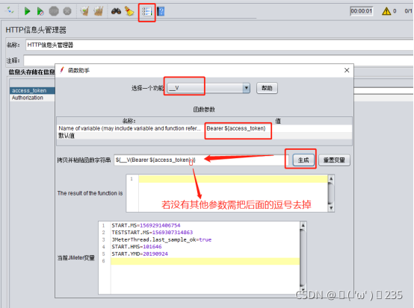Click the warning triangle error indicator
This screenshot has height=308, width=414.
coord(386,11)
